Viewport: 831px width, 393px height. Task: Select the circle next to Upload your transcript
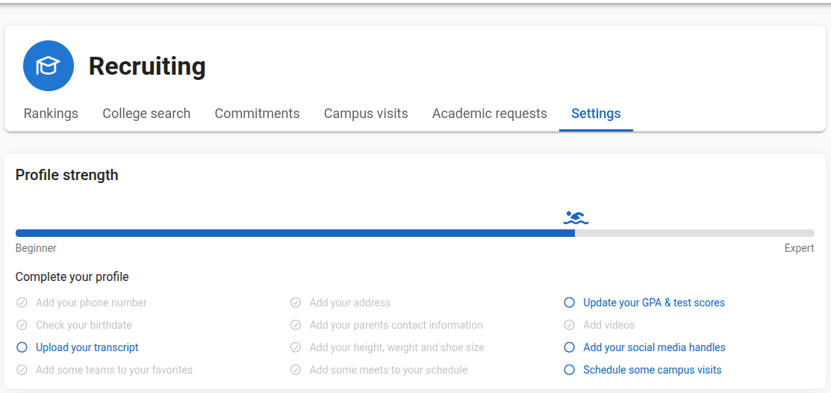(x=22, y=347)
